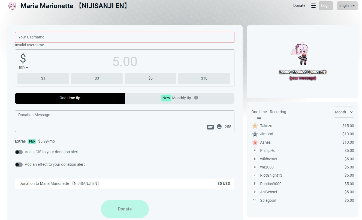This screenshot has height=220, width=362.
Task: Click the rank 4 badge next to PhillipHo
Action: 255,150
